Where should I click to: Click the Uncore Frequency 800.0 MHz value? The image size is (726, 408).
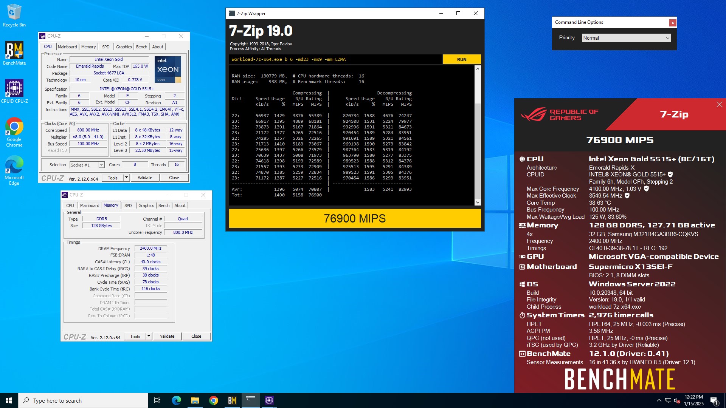coord(183,232)
